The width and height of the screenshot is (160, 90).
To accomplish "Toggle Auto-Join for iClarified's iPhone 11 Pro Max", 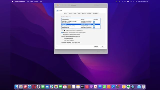I will pos(94,21).
